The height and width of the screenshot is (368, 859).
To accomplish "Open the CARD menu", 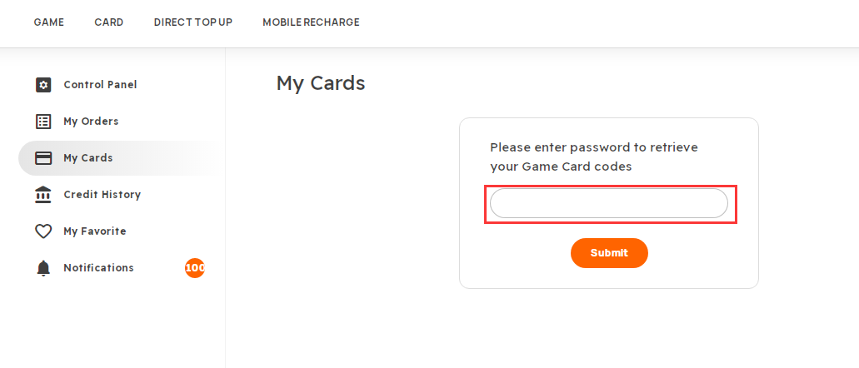I will (109, 22).
